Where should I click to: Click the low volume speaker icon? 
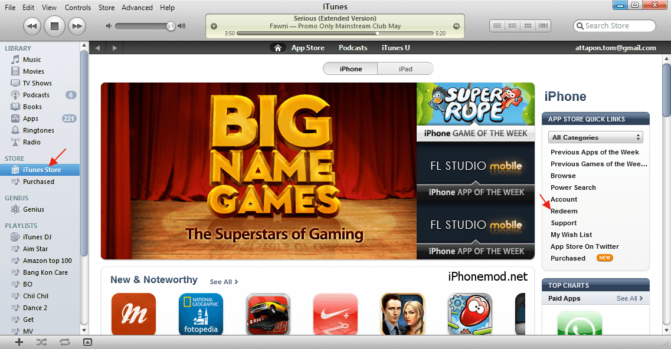tap(109, 26)
